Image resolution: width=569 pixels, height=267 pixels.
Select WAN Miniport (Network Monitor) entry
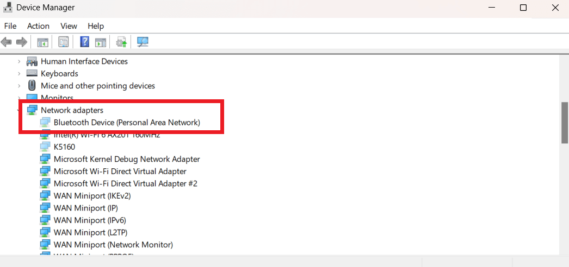pyautogui.click(x=113, y=245)
